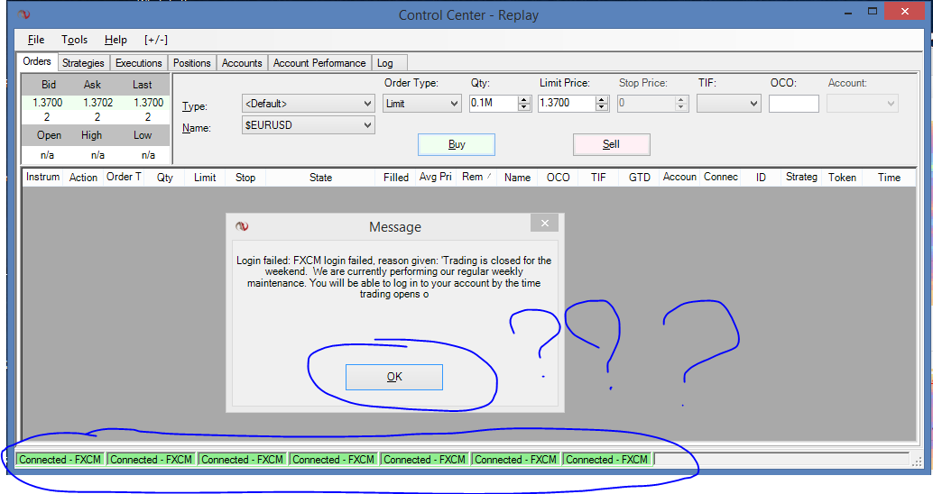This screenshot has width=933, height=494.
Task: Switch to the Strategies tab
Action: pos(83,63)
